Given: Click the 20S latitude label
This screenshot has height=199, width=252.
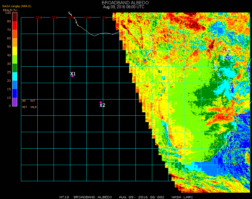Looking at the screenshot, I should coord(236,115).
